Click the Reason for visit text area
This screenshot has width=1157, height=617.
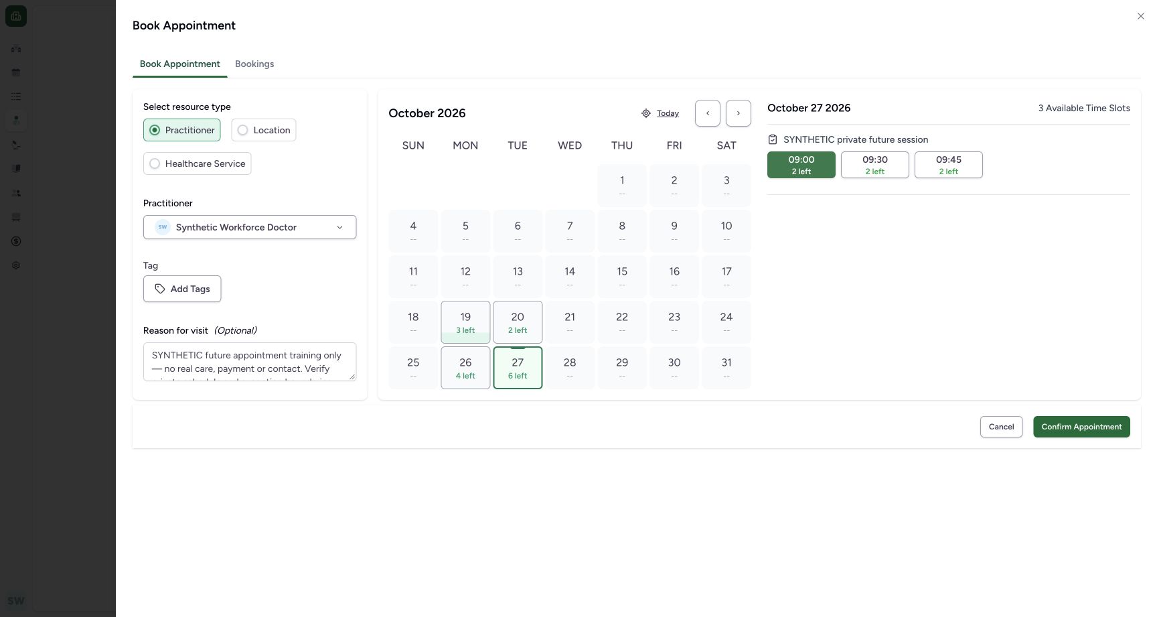[250, 362]
